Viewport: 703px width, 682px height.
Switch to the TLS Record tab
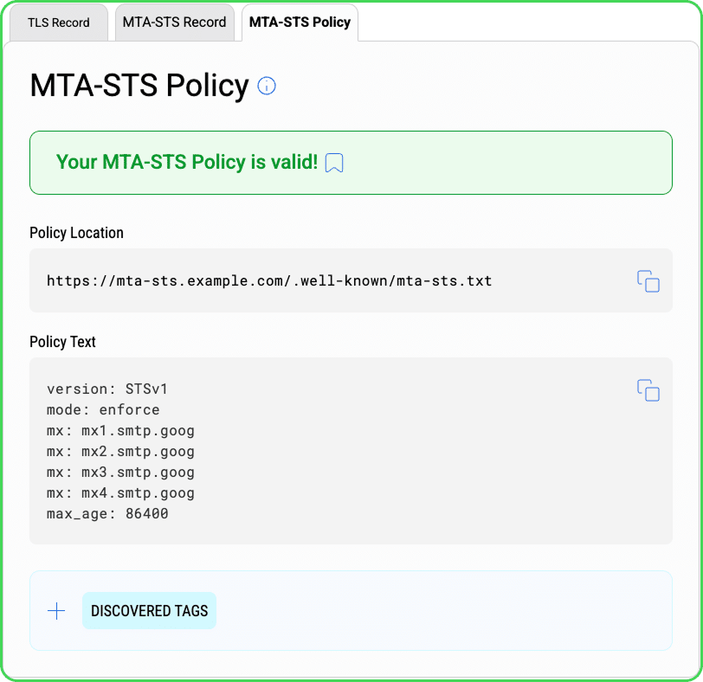coord(58,23)
